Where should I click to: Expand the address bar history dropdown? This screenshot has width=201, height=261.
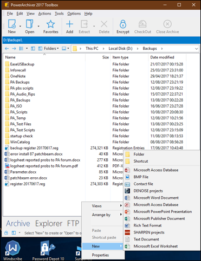(x=196, y=49)
